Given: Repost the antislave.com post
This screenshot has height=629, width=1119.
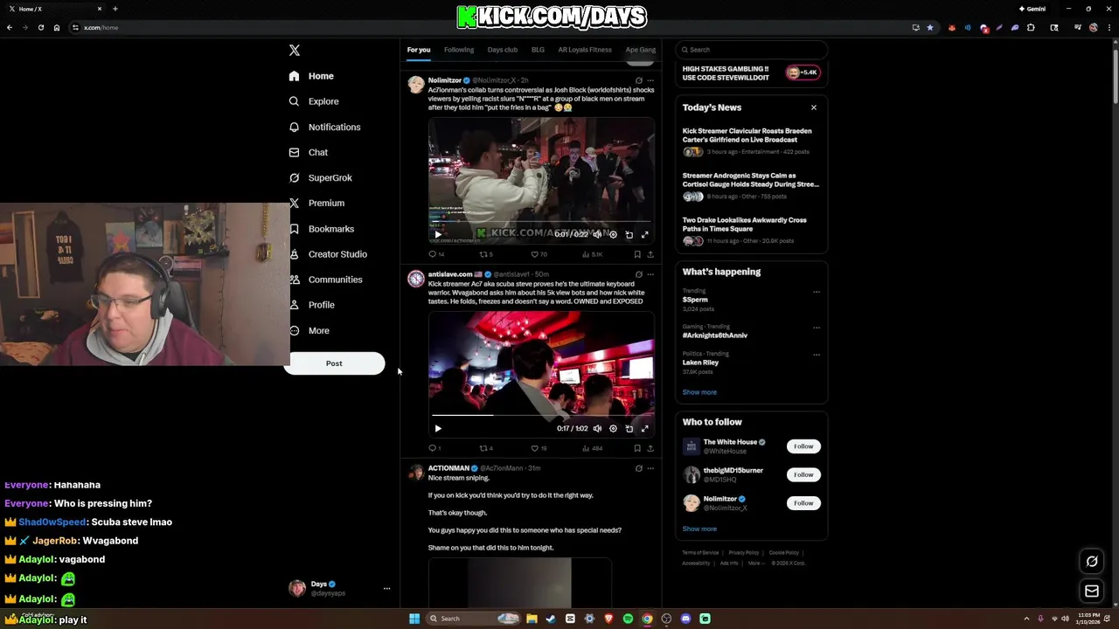Looking at the screenshot, I should (485, 448).
